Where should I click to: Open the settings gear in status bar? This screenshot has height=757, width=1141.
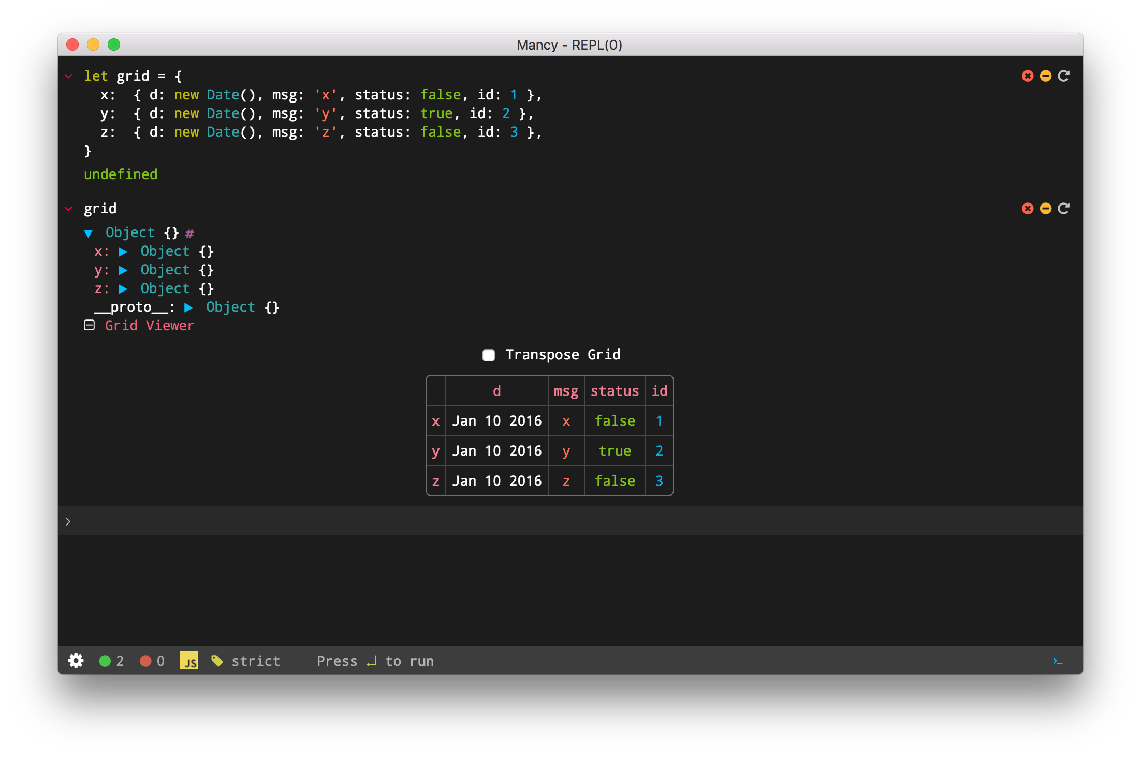(76, 661)
